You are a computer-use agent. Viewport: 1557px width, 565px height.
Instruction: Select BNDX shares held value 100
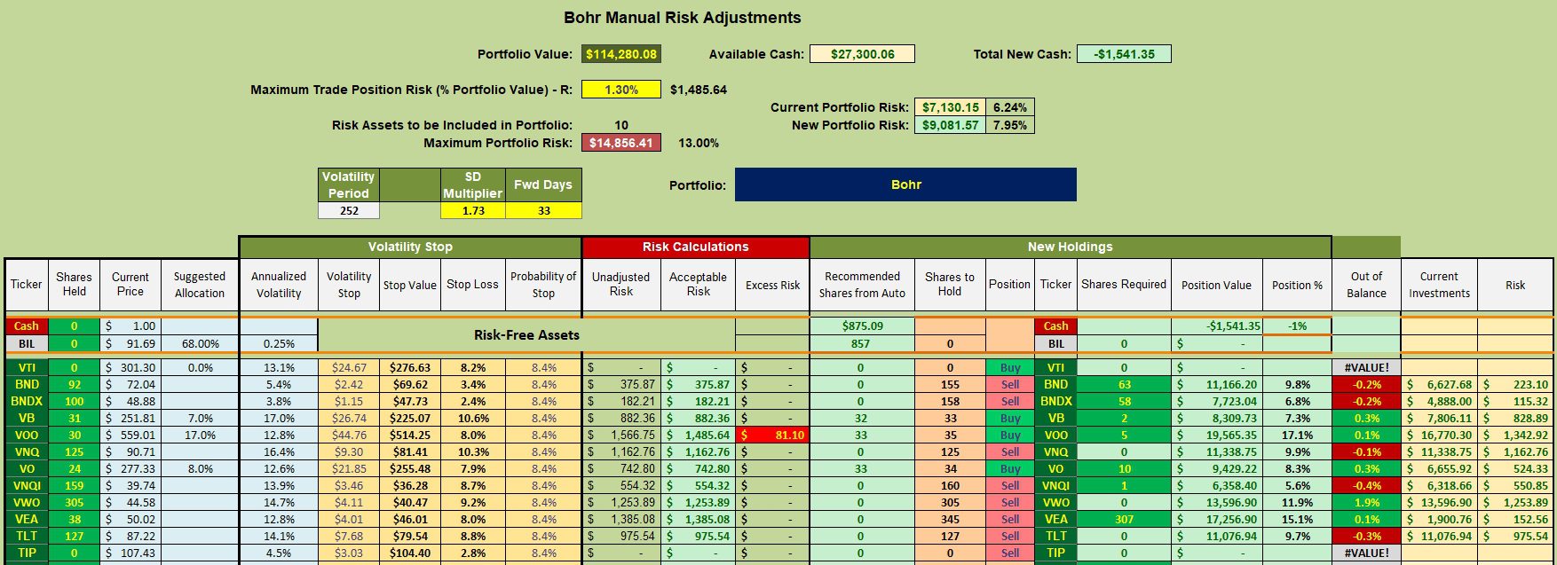click(75, 402)
